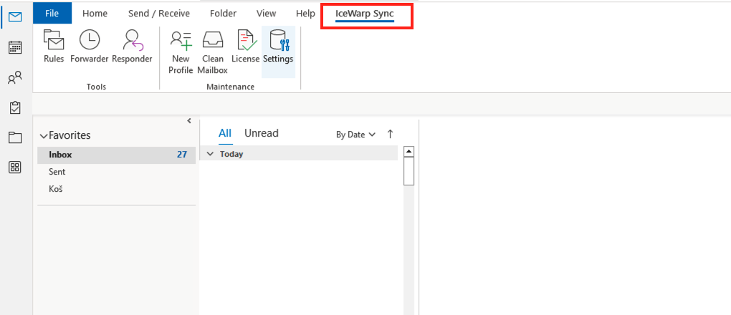Image resolution: width=731 pixels, height=315 pixels.
Task: Open More Apps grid in sidebar
Action: pos(15,168)
